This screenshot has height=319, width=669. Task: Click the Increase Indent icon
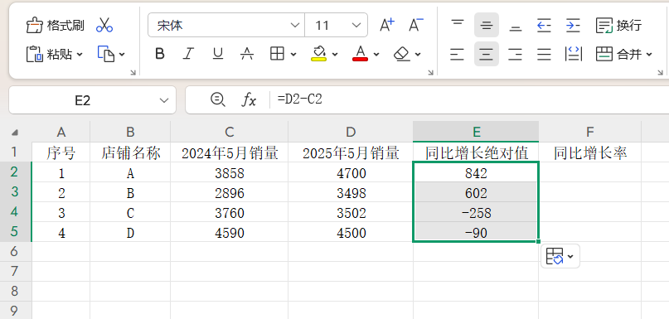pyautogui.click(x=573, y=25)
